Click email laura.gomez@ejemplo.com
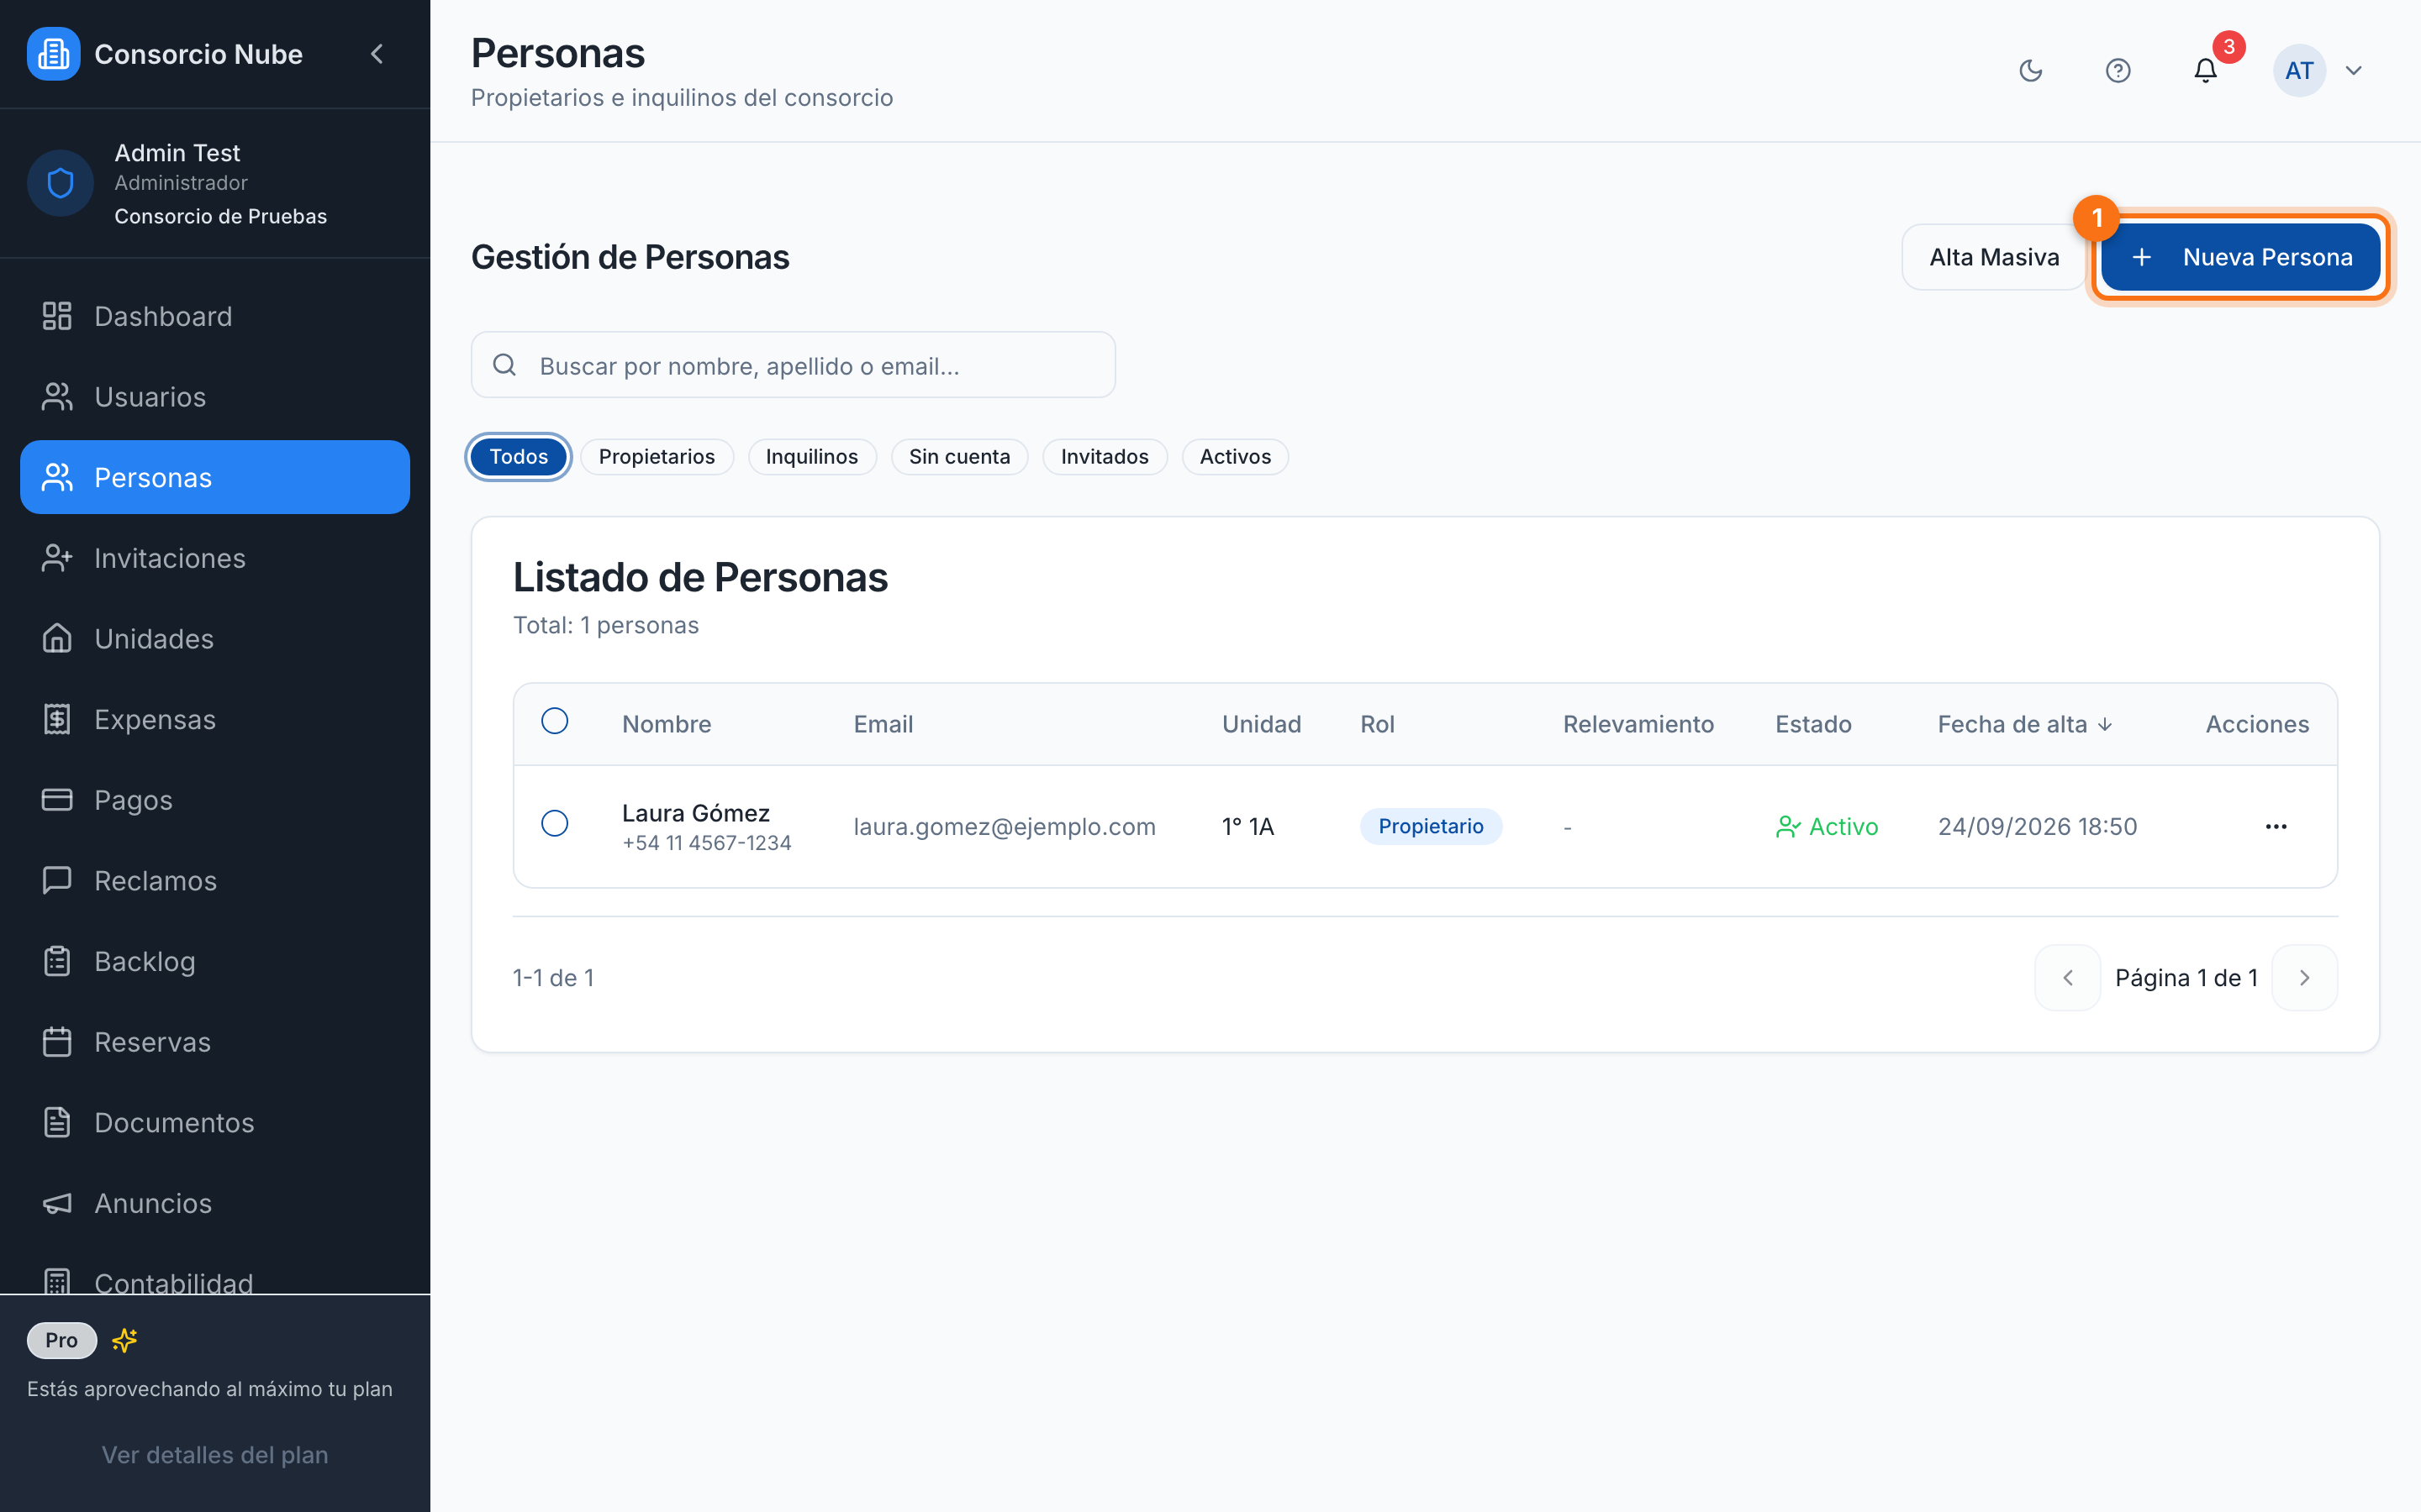This screenshot has height=1512, width=2421. tap(1004, 826)
